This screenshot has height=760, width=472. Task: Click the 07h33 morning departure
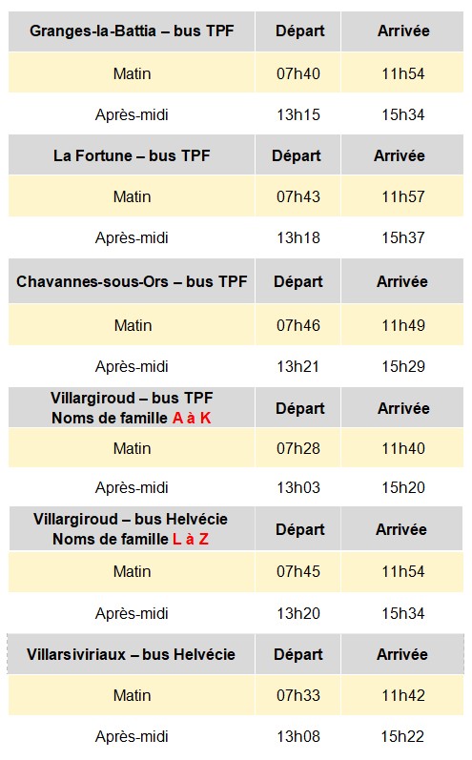(x=298, y=695)
